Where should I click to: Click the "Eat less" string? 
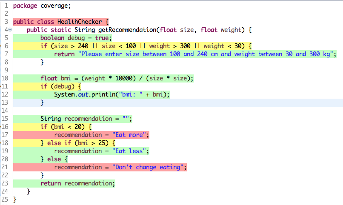(129, 151)
